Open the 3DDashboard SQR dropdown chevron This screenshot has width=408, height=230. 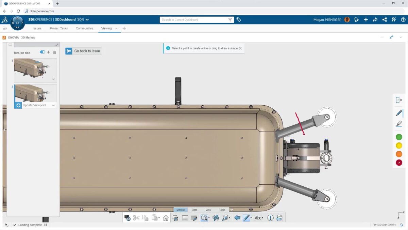87,20
